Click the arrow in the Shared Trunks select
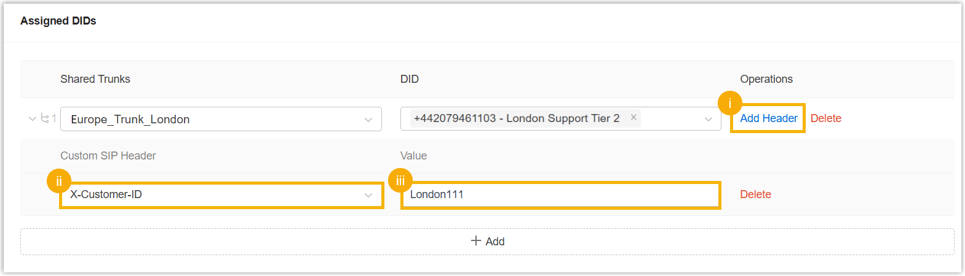Viewport: 965px width, 276px height. (x=368, y=120)
